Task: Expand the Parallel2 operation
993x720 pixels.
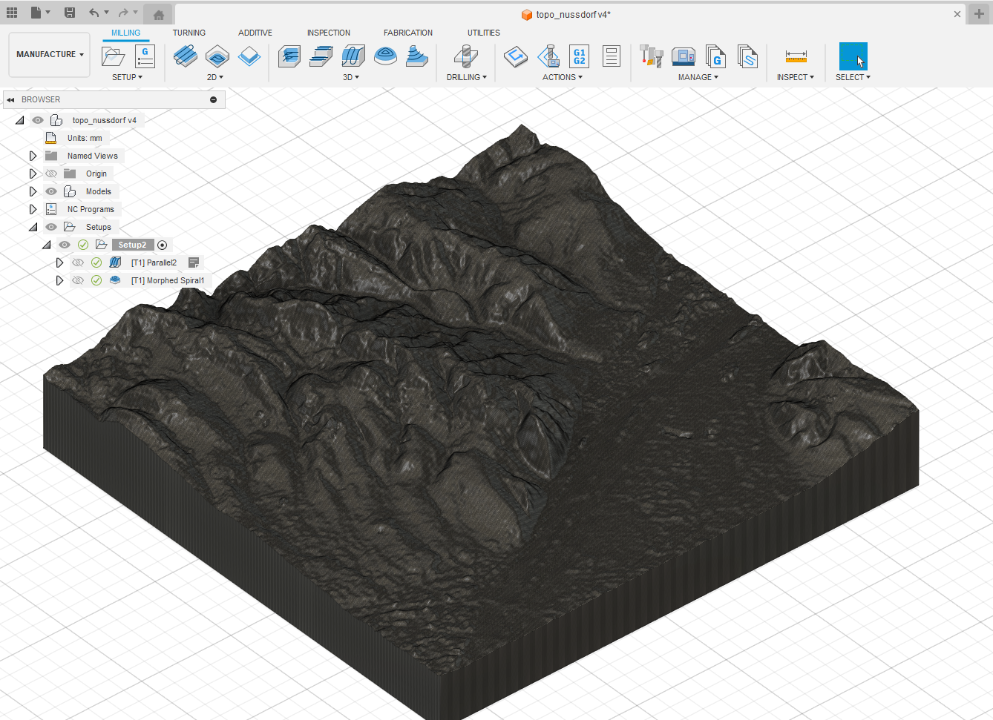Action: 59,262
